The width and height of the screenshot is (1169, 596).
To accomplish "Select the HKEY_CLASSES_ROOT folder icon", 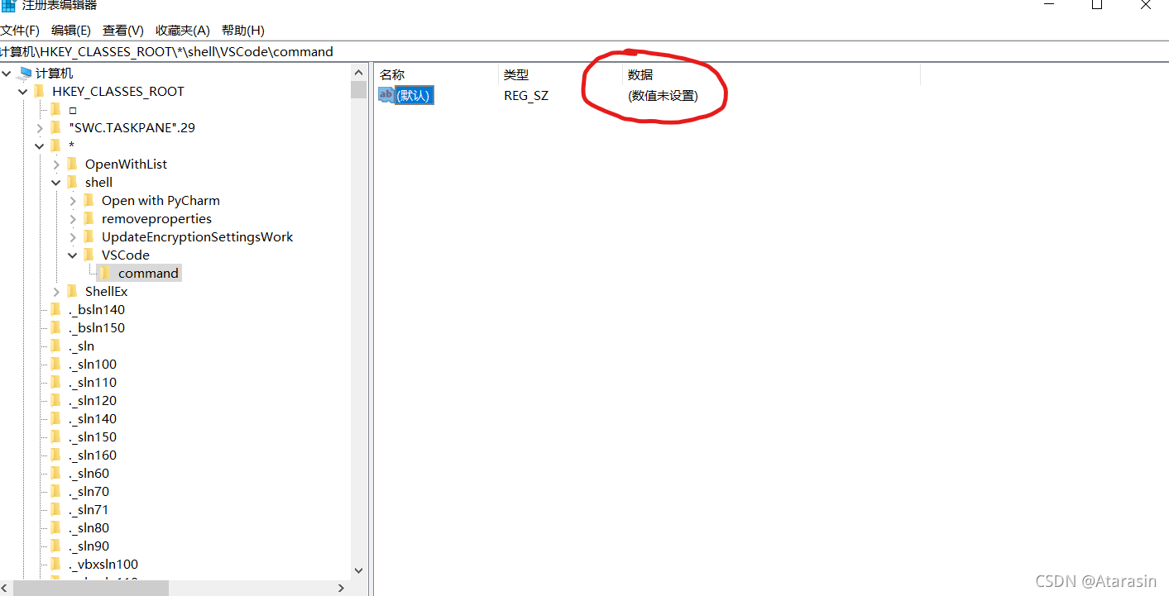I will click(39, 92).
